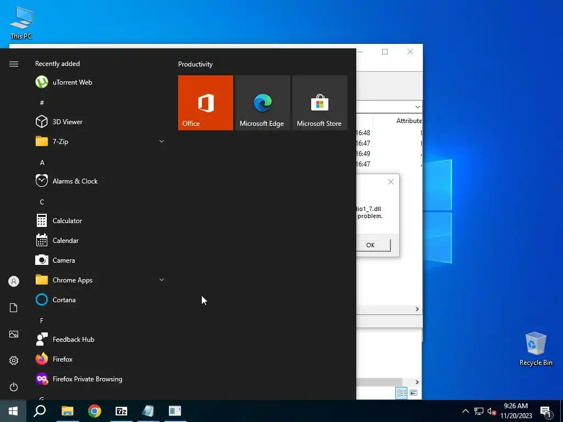Select the Recycle Bin desktop icon
563x422 pixels.
pos(536,349)
